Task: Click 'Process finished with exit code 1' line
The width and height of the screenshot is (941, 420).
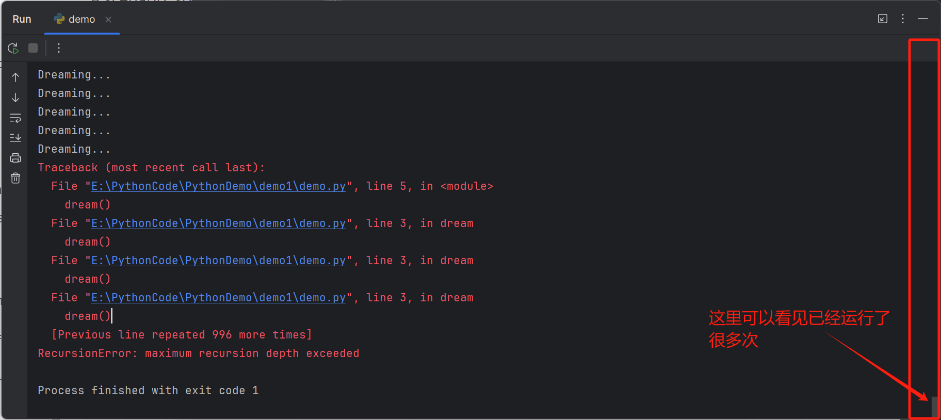Action: point(148,391)
